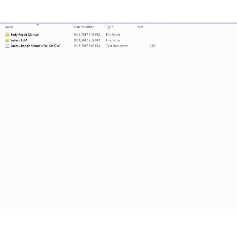Sort by the Size column header
The image size is (237, 237).
point(140,27)
